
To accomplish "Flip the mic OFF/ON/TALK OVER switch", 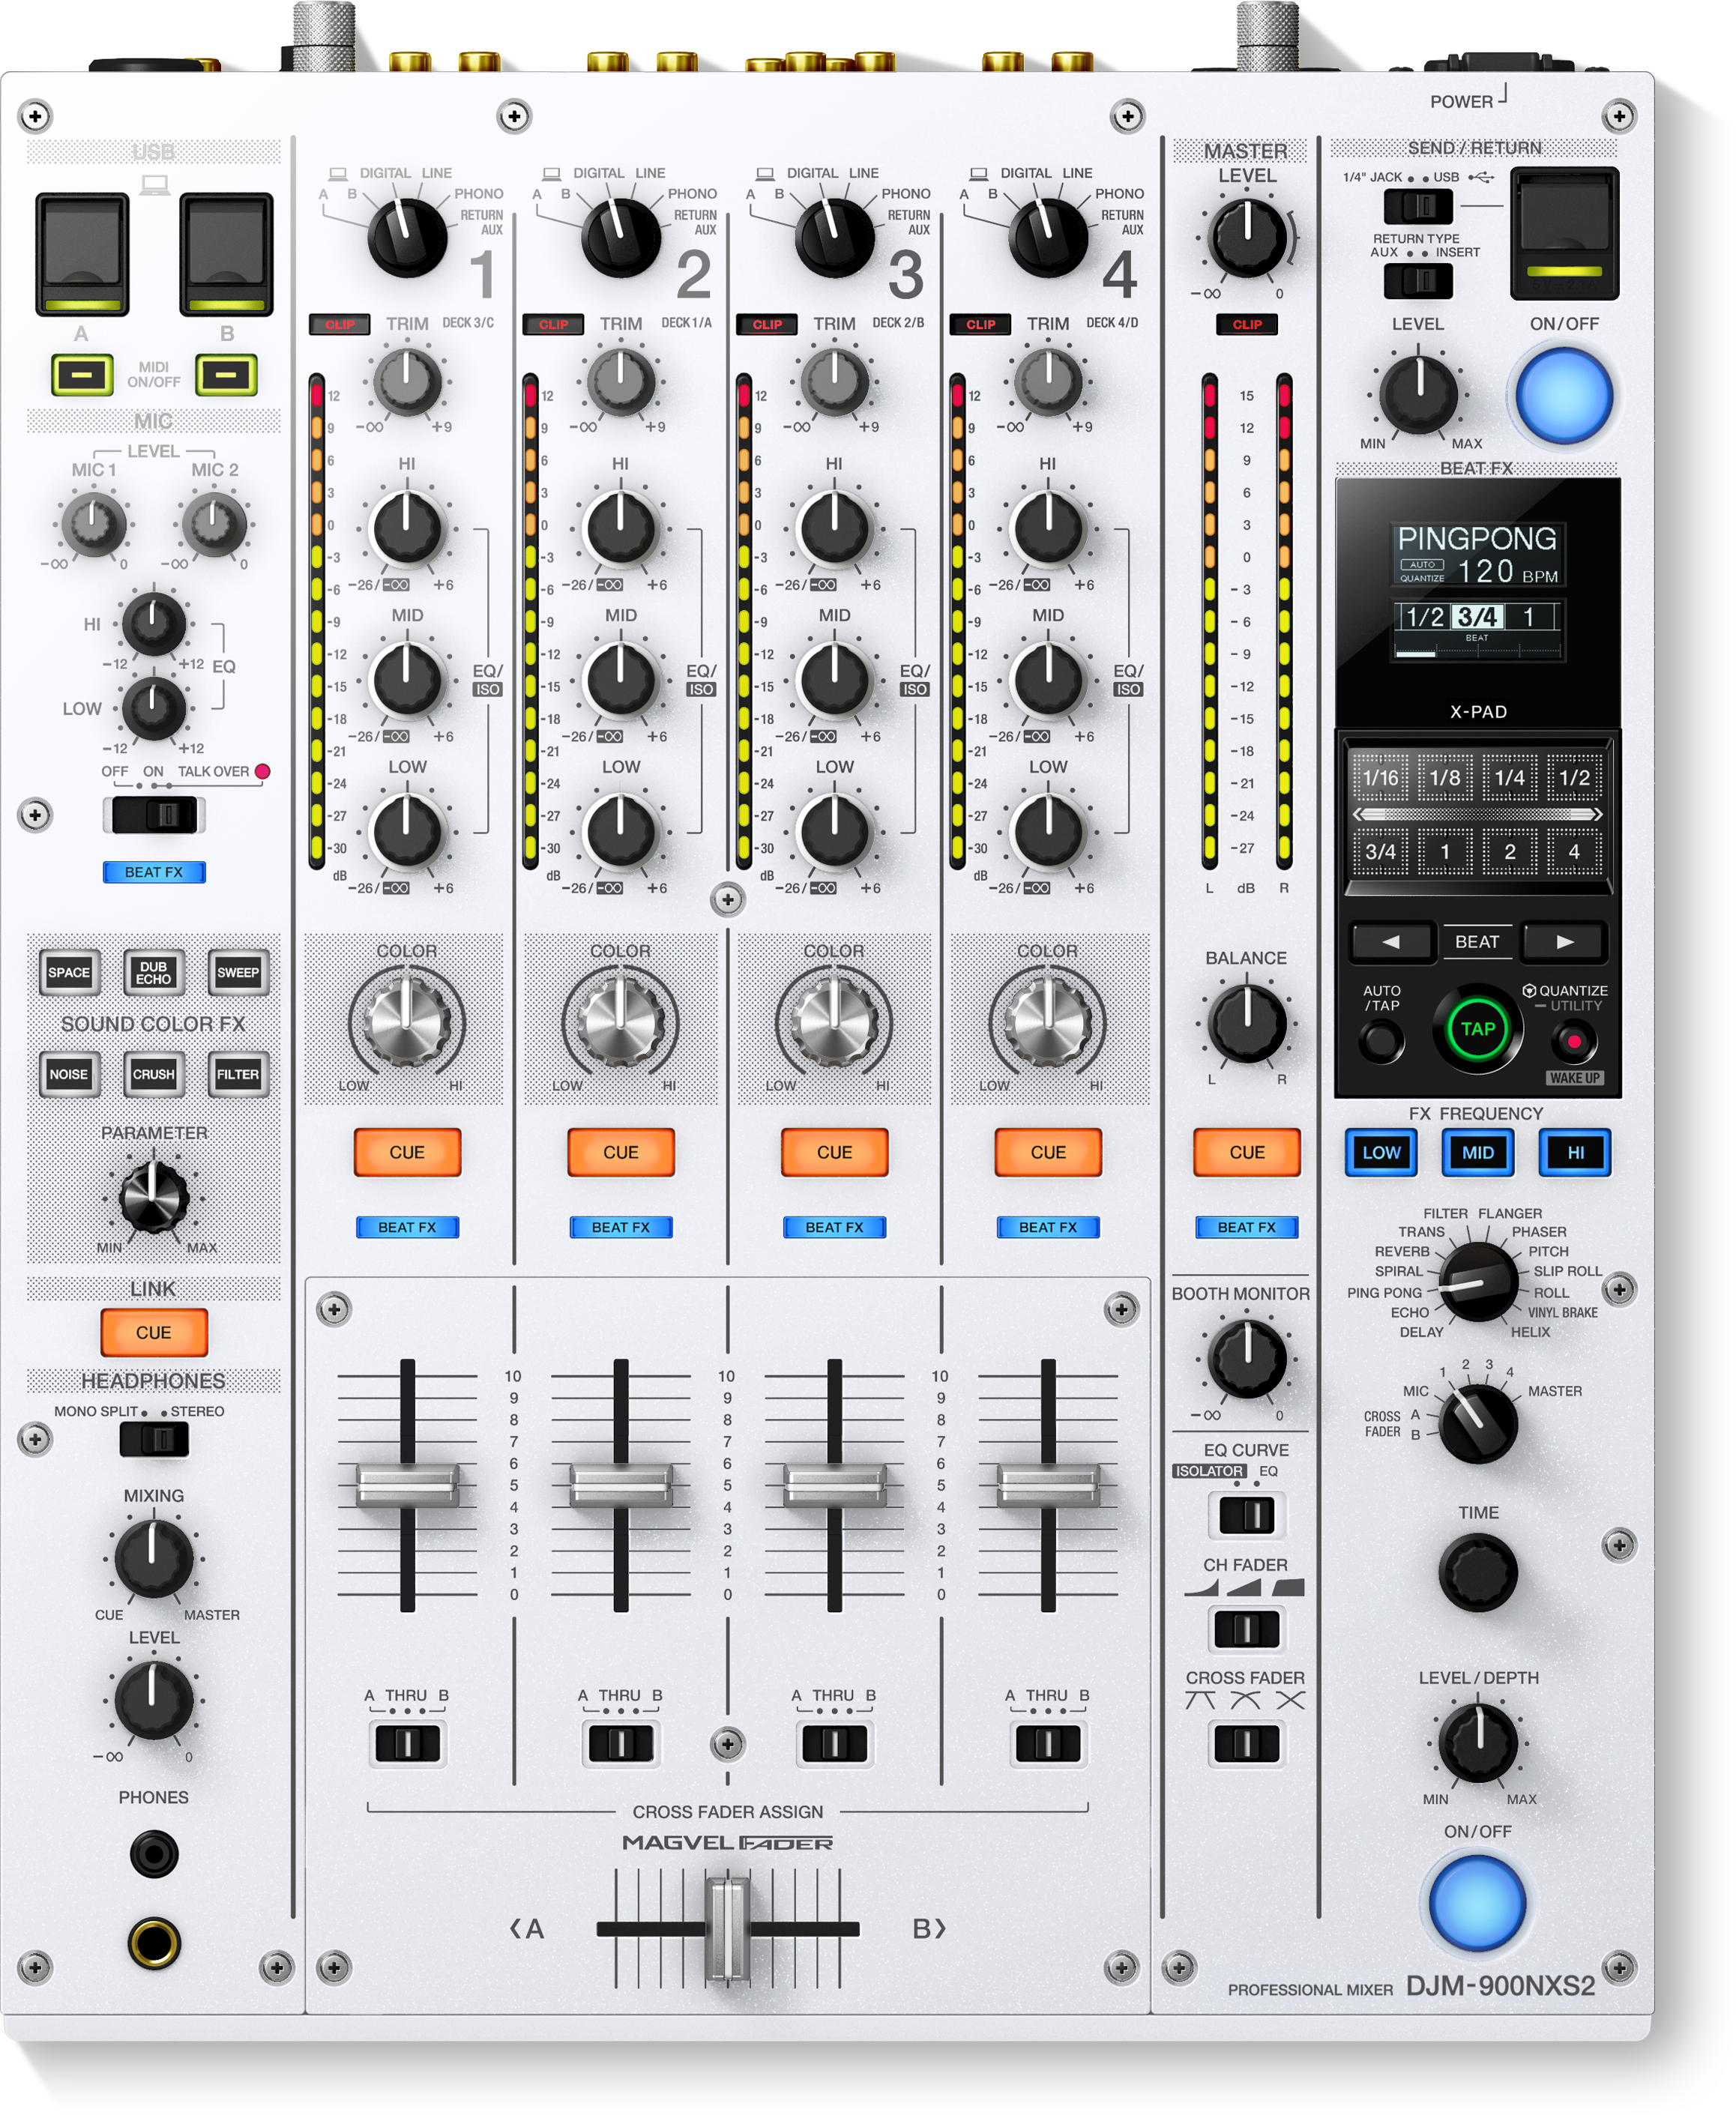I will [154, 815].
